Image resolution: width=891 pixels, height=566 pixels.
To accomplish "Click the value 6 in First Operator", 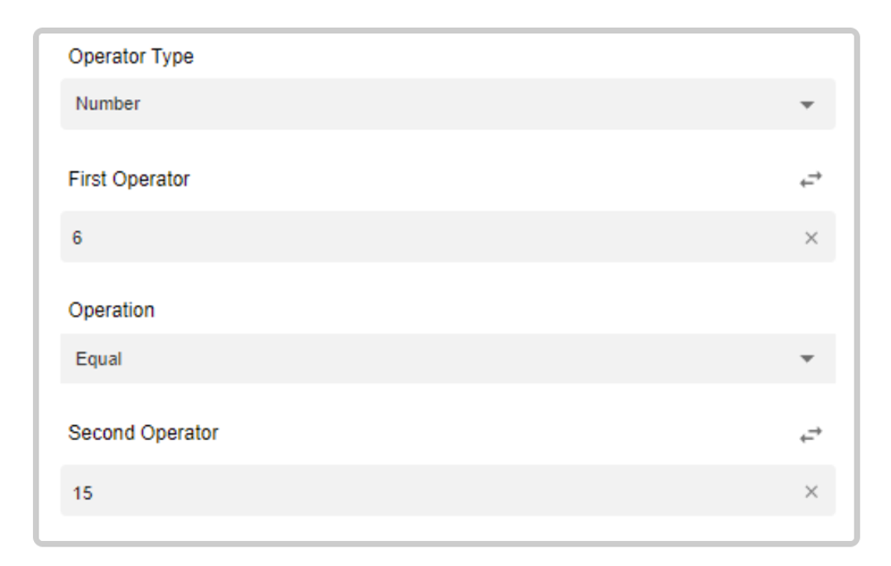I will (x=77, y=237).
